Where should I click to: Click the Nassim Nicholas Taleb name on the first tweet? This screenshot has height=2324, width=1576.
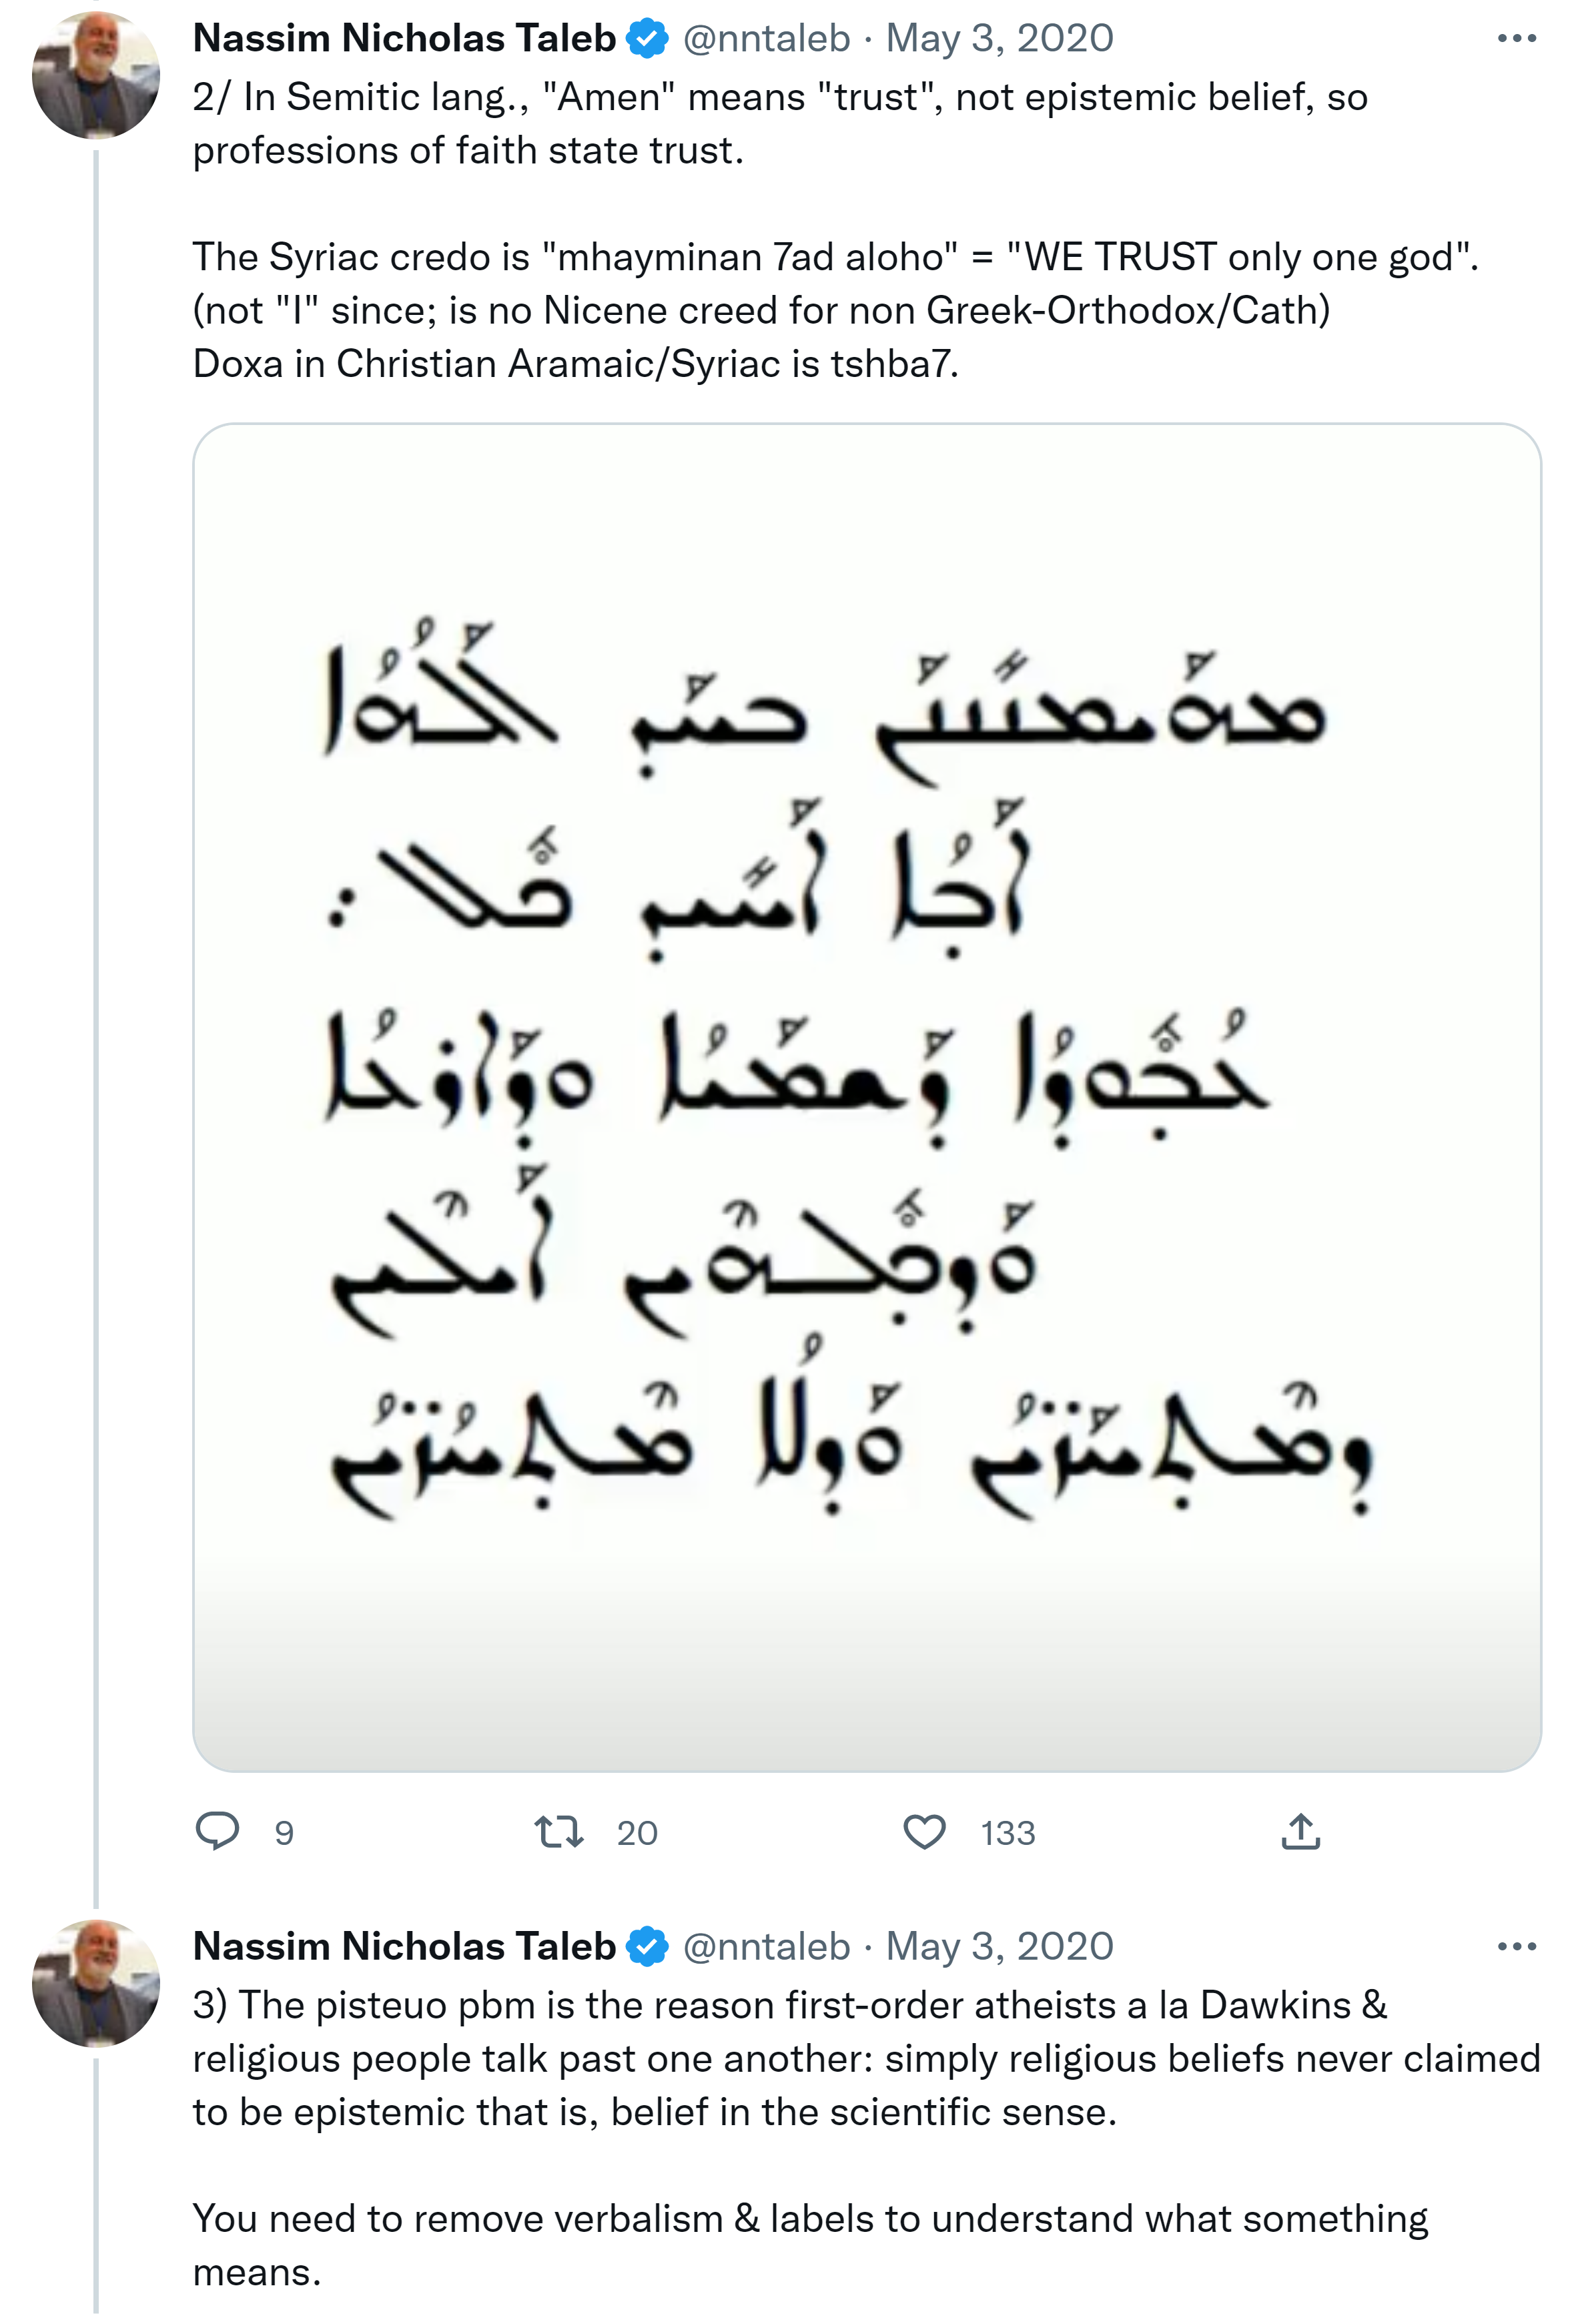click(404, 39)
